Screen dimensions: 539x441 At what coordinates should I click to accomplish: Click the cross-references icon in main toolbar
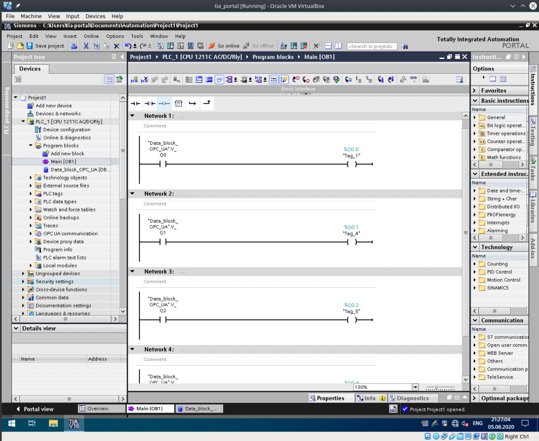click(316, 46)
